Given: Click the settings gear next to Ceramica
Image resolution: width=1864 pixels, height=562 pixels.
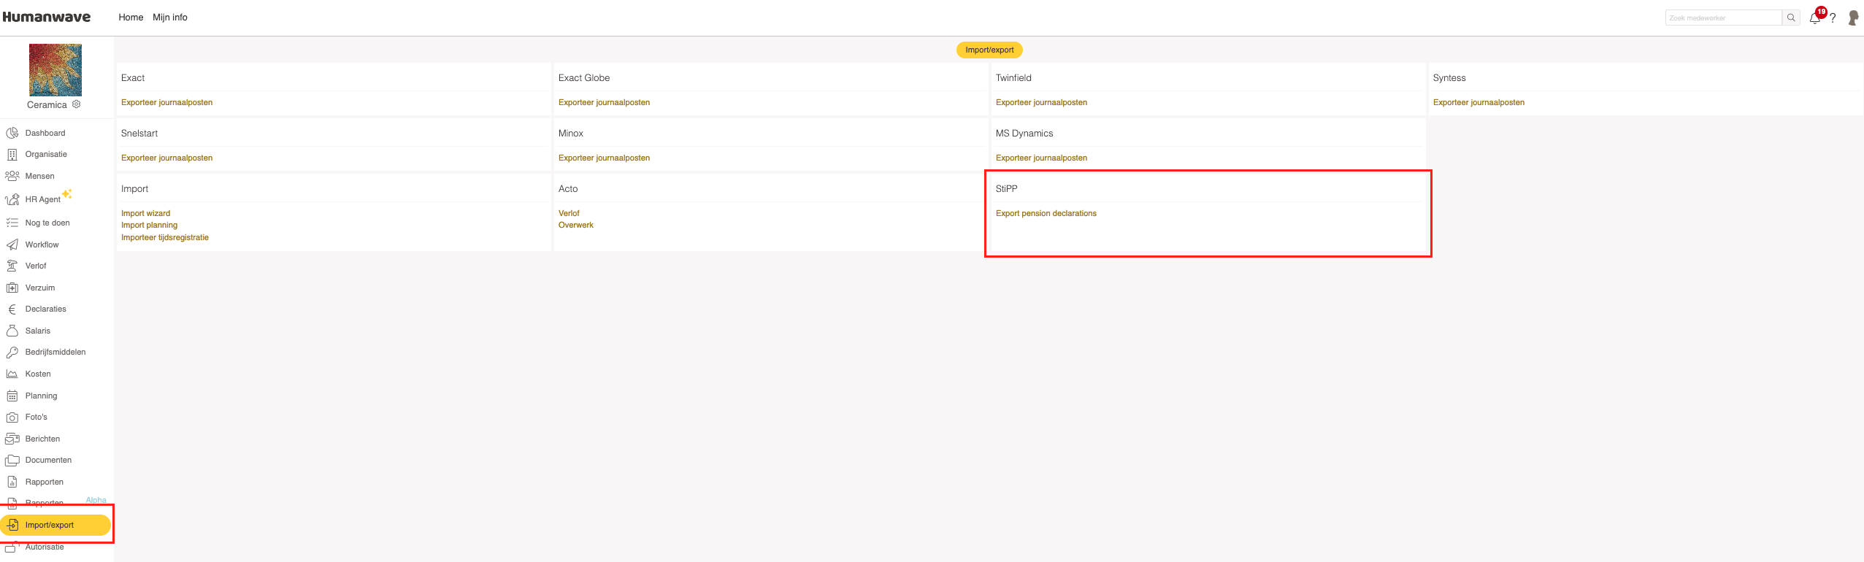Looking at the screenshot, I should click(77, 104).
